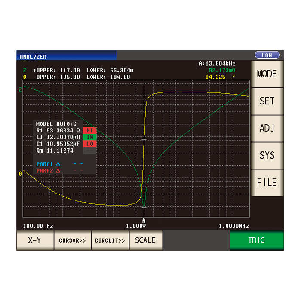301x301 pixels.
Task: Select the red LO judgment indicator
Action: pos(90,144)
